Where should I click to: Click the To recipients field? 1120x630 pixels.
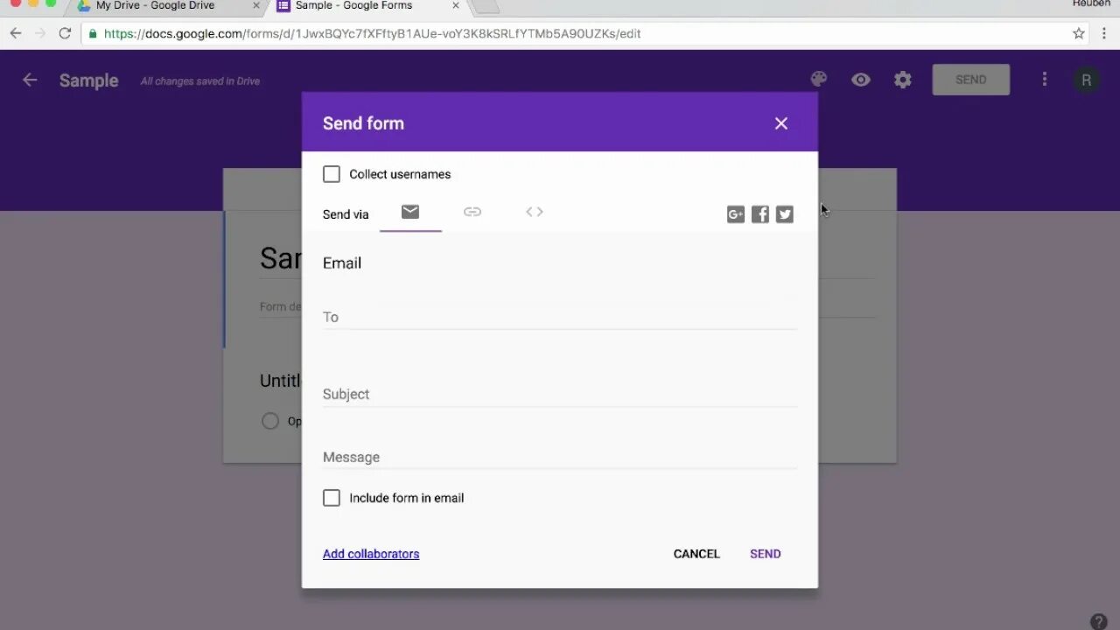pyautogui.click(x=559, y=317)
